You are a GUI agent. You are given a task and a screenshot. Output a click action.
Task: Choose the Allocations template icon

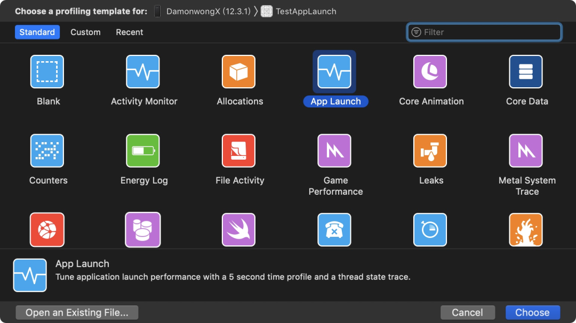coord(238,71)
